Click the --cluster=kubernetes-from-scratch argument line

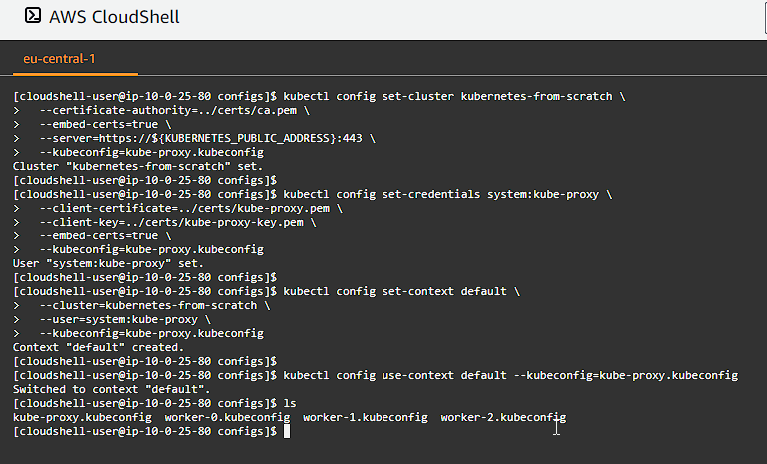coord(148,306)
